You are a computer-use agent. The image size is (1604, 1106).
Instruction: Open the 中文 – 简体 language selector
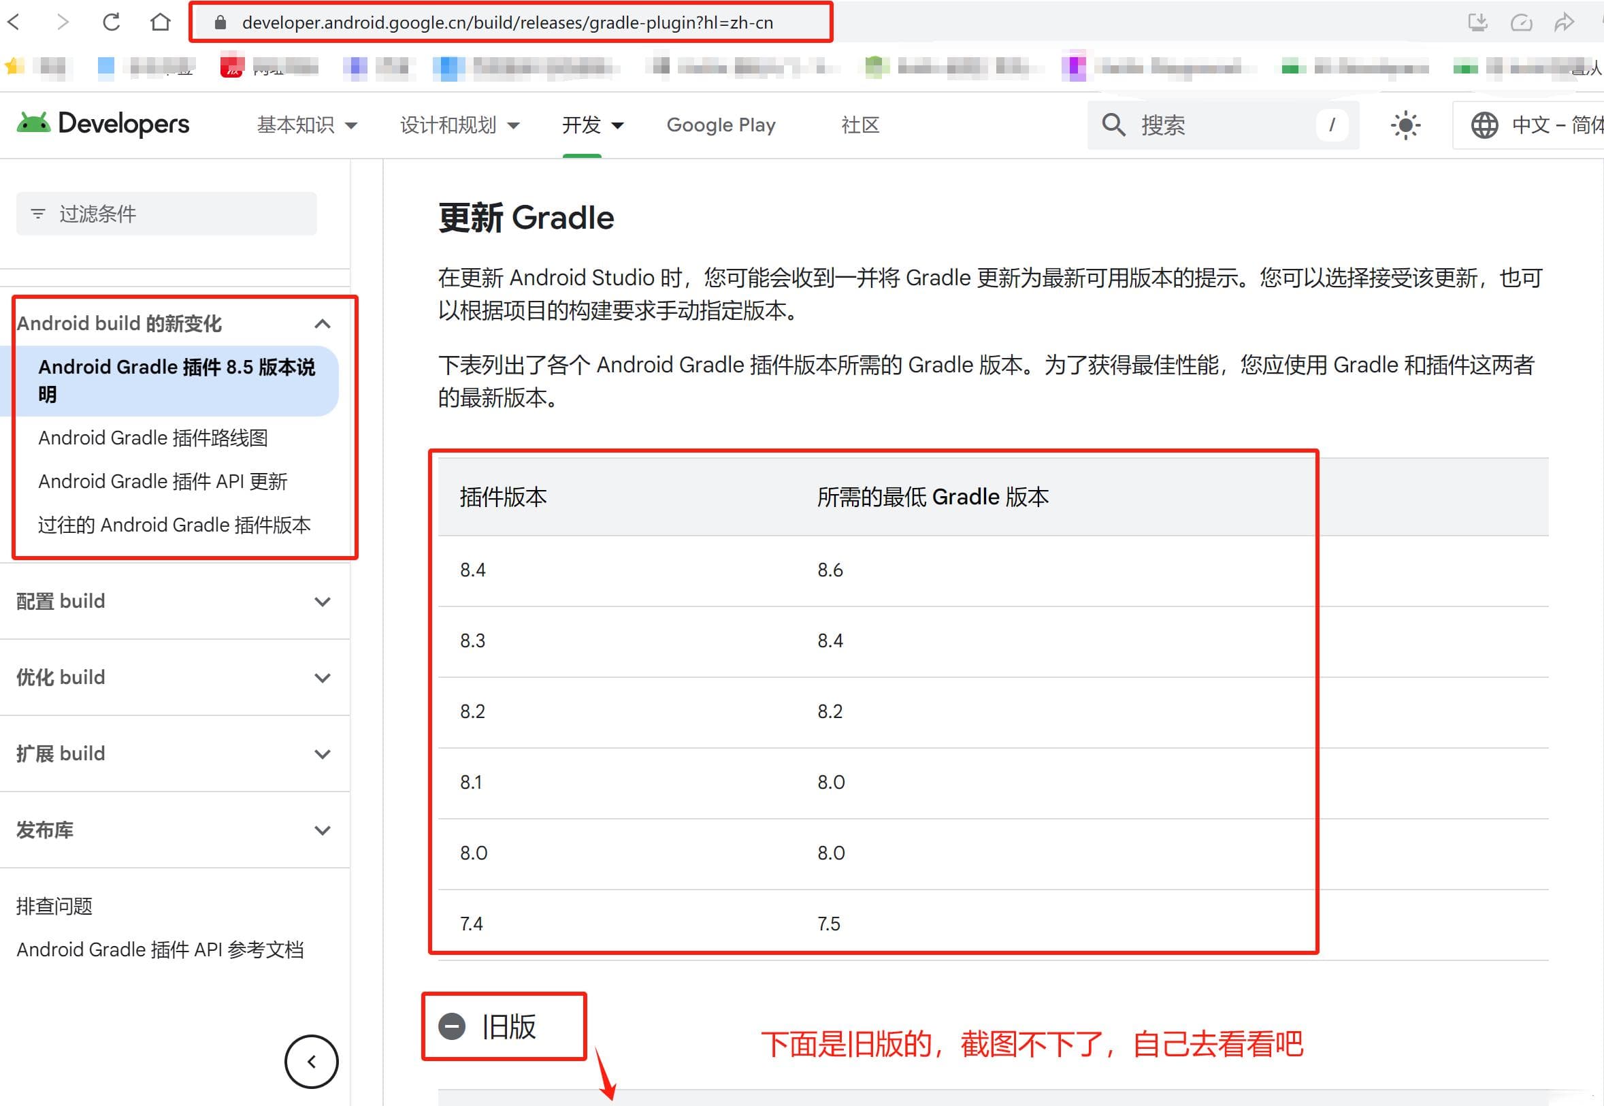1528,125
